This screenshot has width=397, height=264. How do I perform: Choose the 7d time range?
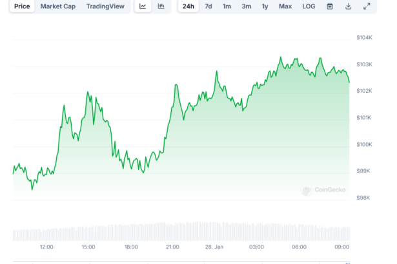point(208,6)
